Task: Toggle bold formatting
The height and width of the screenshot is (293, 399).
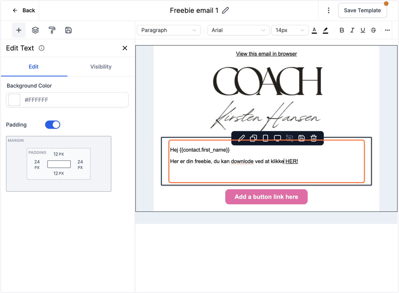Action: click(341, 30)
